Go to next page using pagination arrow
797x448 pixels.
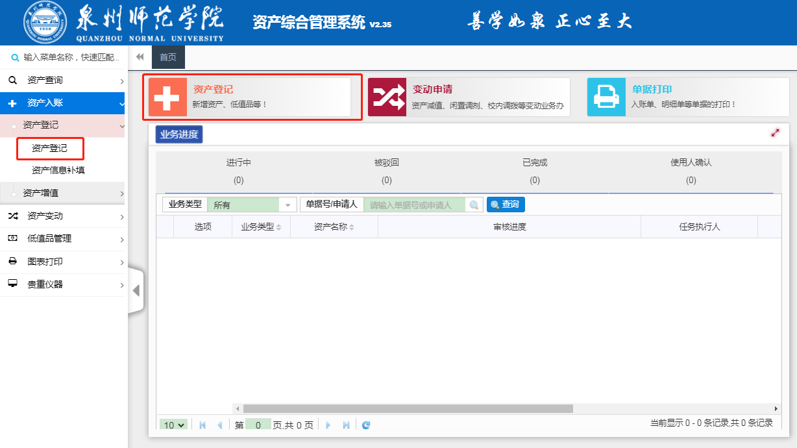click(328, 425)
